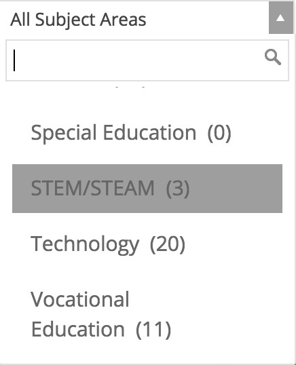Click the (11) count for Vocational Education
Viewport: 296px width, 365px height.
click(x=153, y=330)
